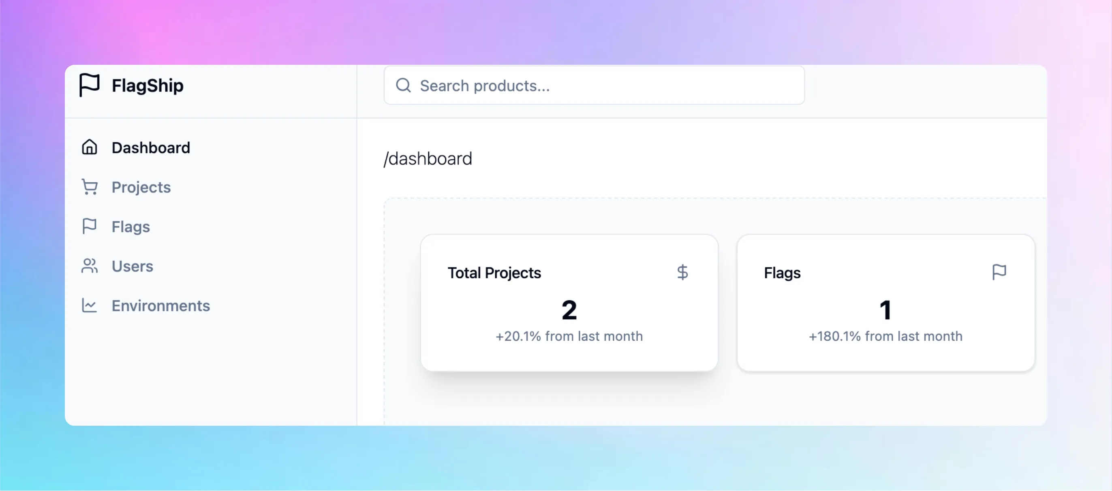
Task: Click the FlagShip flag logo icon
Action: click(89, 85)
